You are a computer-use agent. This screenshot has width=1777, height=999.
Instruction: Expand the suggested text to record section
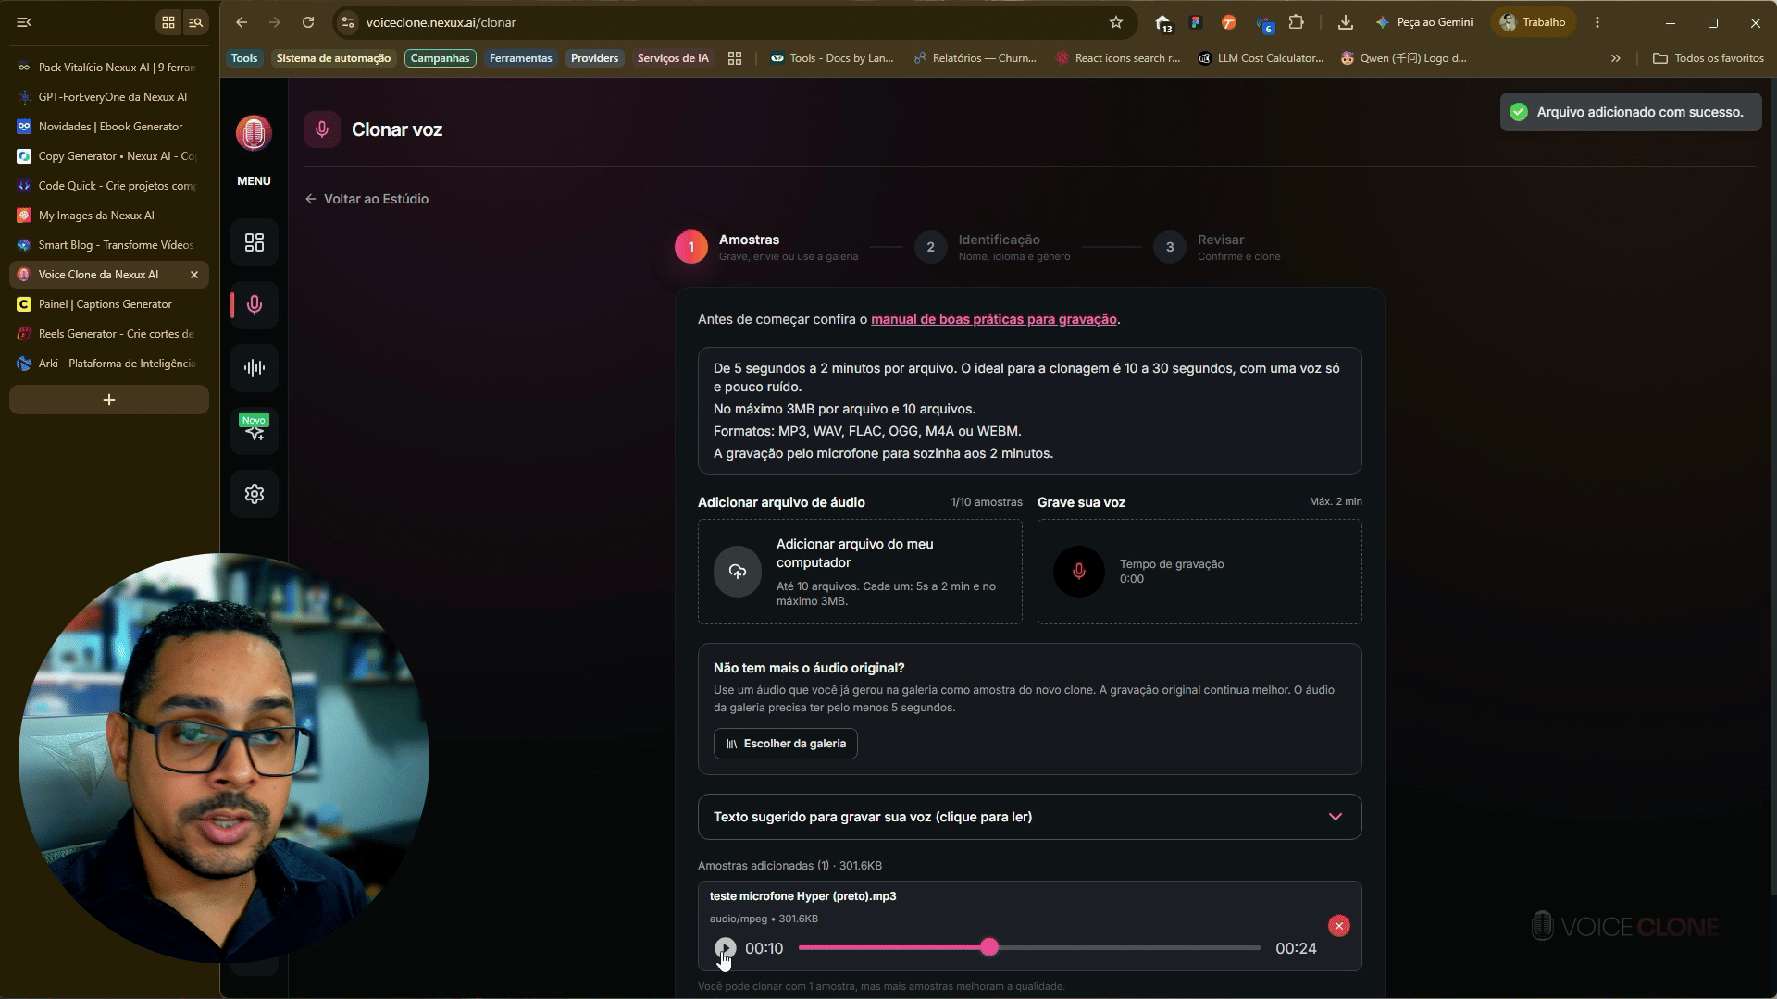(1029, 817)
